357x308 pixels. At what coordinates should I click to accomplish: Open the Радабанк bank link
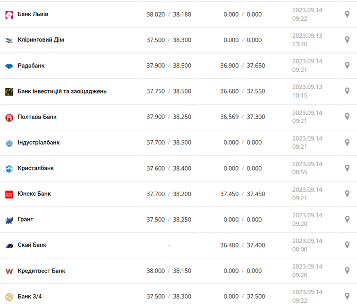31,66
